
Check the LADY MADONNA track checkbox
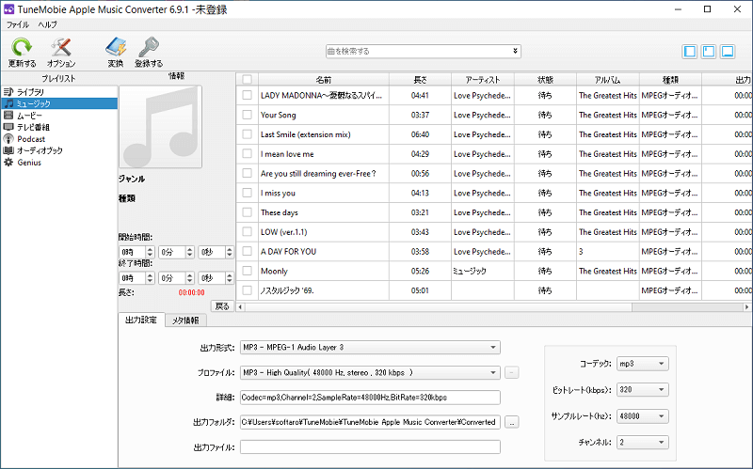(x=248, y=95)
